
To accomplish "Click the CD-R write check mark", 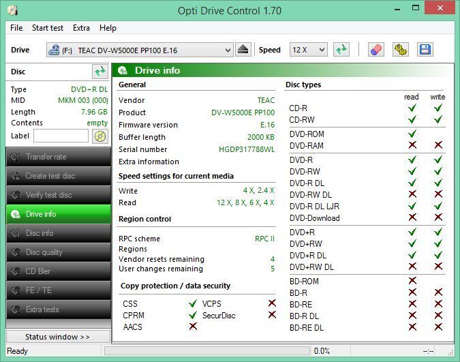I will [x=438, y=108].
